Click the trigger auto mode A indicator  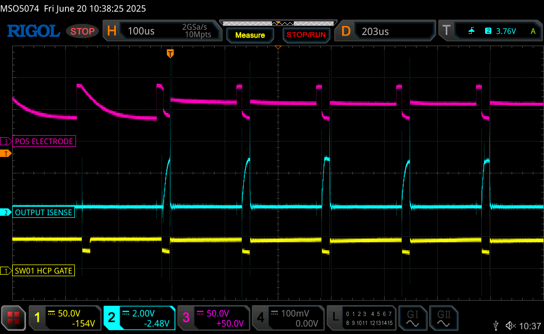click(x=533, y=31)
